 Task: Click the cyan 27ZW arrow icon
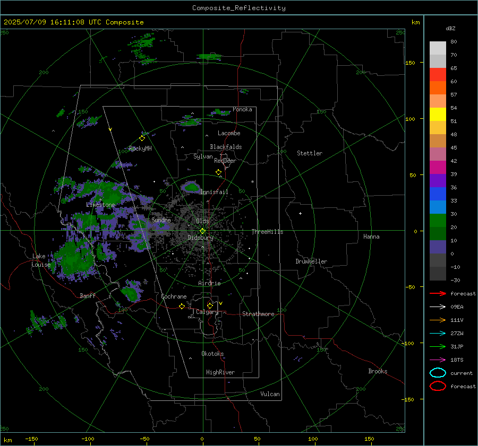tap(438, 334)
